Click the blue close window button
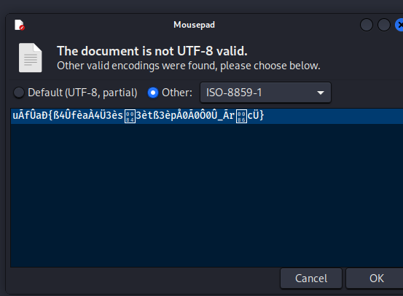This screenshot has width=403, height=296. pyautogui.click(x=399, y=25)
